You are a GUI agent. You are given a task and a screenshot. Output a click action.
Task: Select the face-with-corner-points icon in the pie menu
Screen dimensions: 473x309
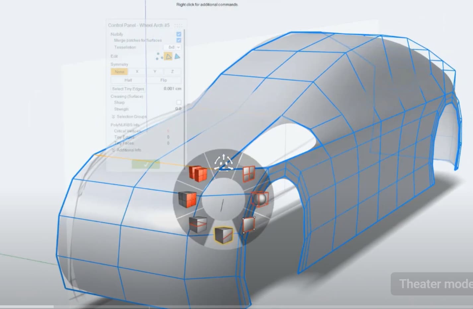(248, 225)
